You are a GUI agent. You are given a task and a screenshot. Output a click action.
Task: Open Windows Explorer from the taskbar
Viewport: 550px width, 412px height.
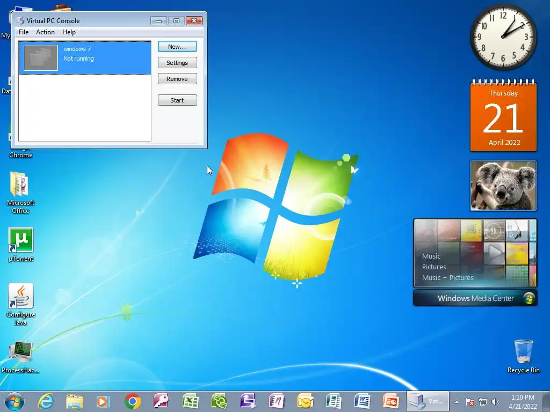point(75,401)
